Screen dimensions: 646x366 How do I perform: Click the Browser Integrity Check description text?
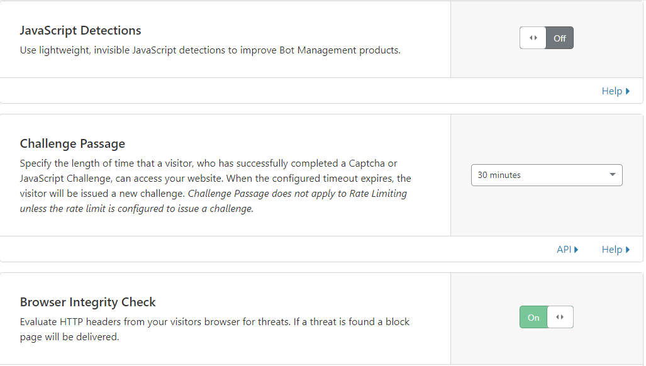click(214, 330)
